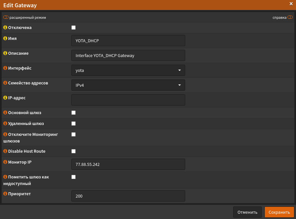Click the info icon beside Семейство адресов
This screenshot has height=219, width=296.
click(x=5, y=83)
